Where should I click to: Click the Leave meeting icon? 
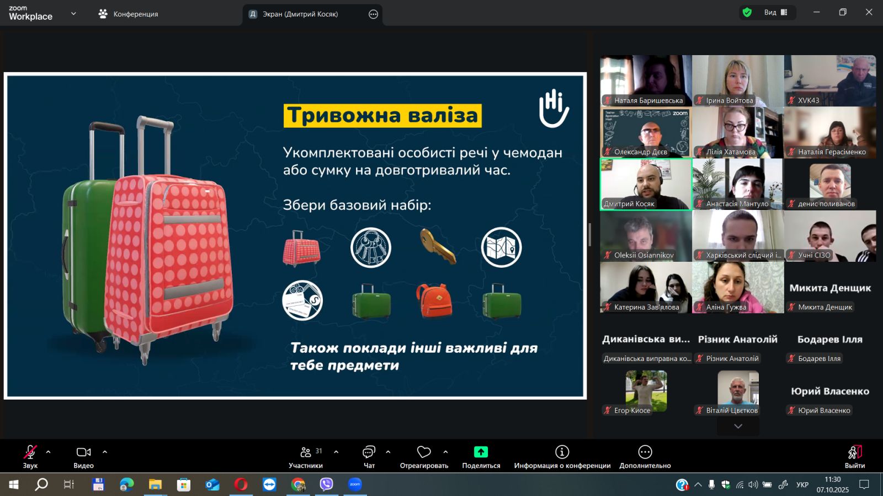point(854,452)
